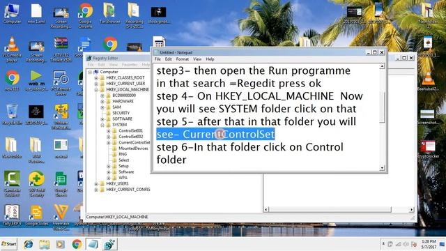The width and height of the screenshot is (446, 251).
Task: Launch Freemake Video Converter shortcut
Action: click(x=61, y=217)
